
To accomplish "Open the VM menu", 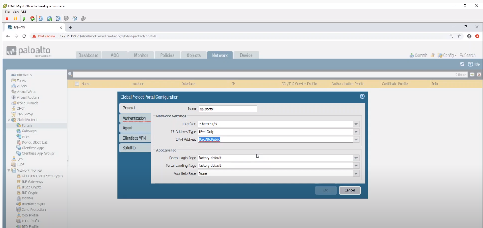I will click(24, 12).
